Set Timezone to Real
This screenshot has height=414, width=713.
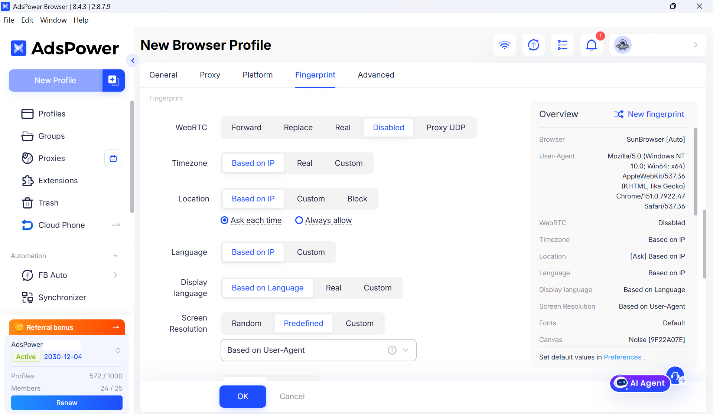tap(305, 163)
